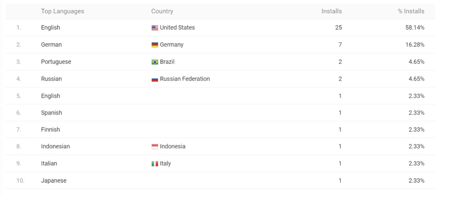The image size is (451, 197).
Task: Click the Russian Federation flag icon
Action: pos(155,79)
